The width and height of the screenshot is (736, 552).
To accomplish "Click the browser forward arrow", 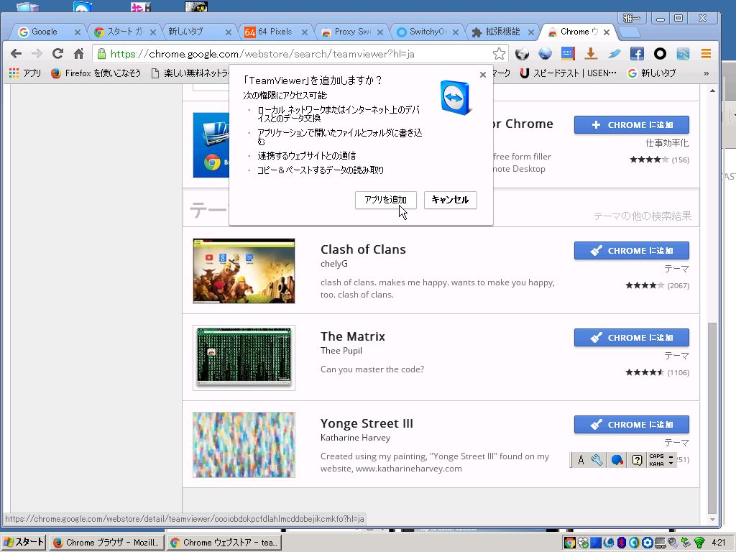I will [37, 53].
